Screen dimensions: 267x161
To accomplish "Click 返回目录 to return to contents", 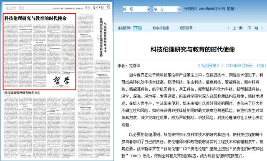I will tap(186, 28).
